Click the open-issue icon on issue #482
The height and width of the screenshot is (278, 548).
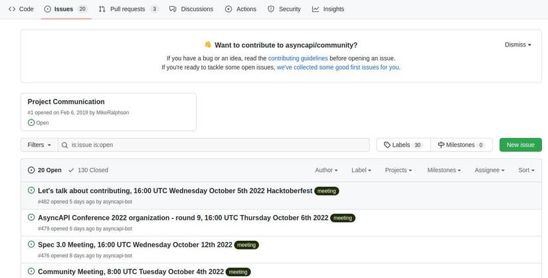pos(31,190)
